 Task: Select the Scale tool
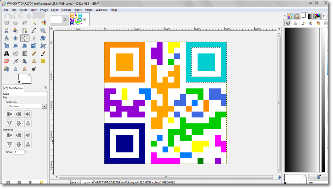pos(6,46)
